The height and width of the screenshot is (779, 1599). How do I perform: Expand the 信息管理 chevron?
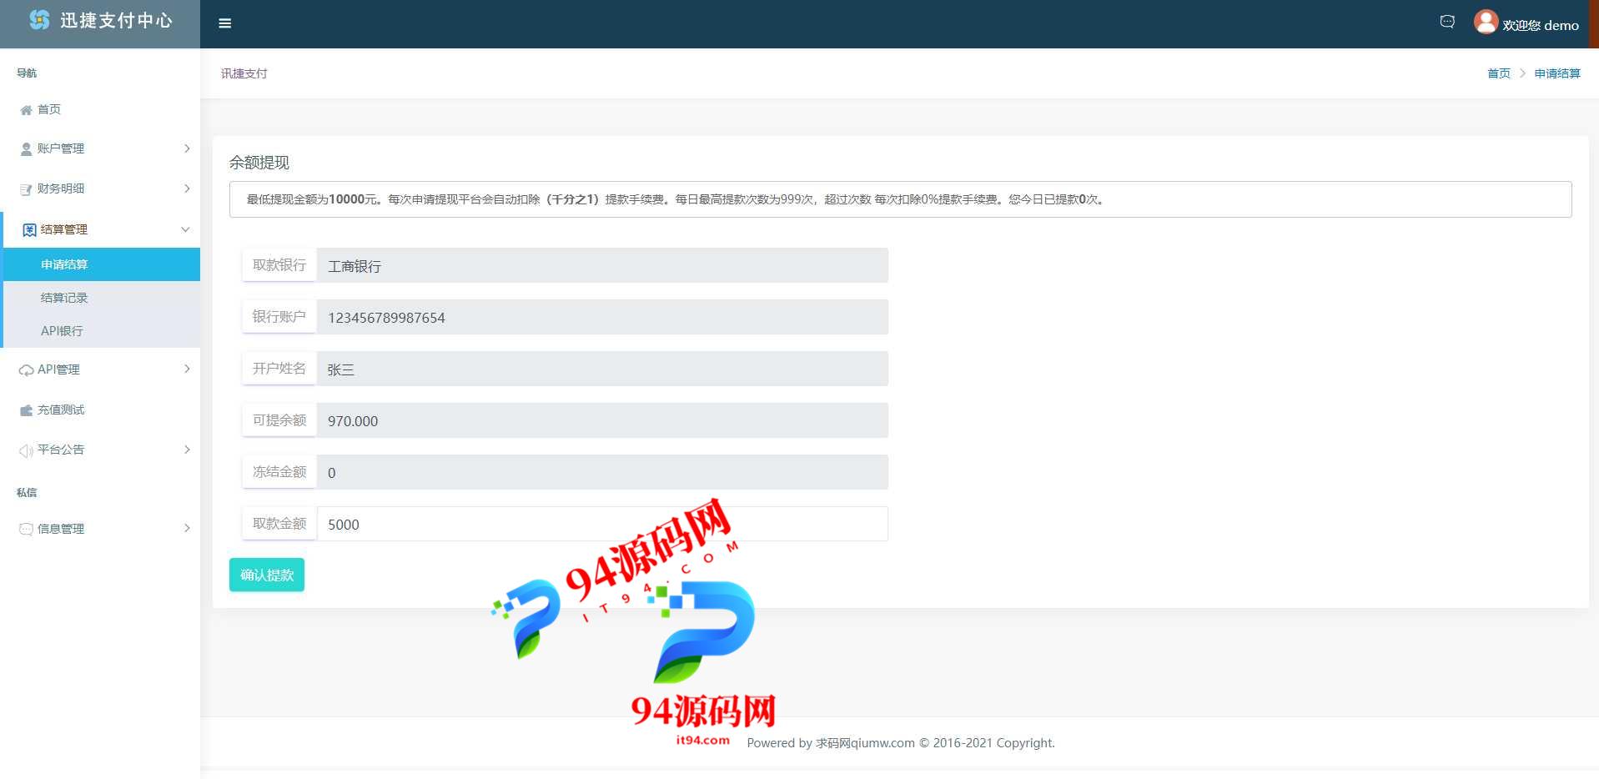coord(187,528)
